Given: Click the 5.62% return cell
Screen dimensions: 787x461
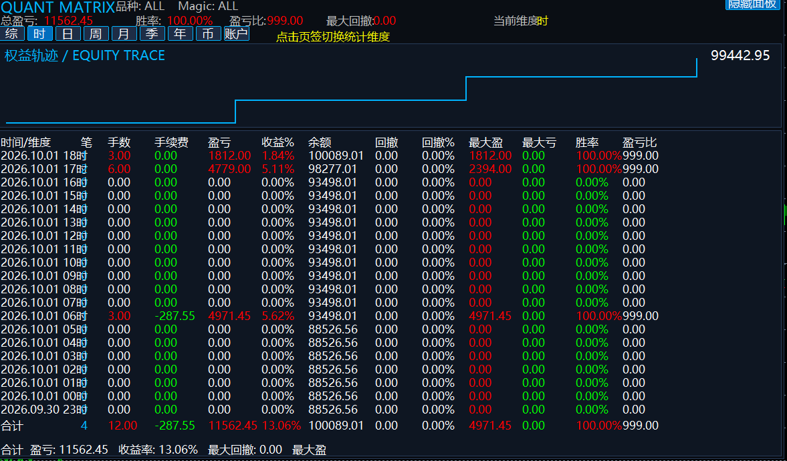Looking at the screenshot, I should [x=277, y=316].
